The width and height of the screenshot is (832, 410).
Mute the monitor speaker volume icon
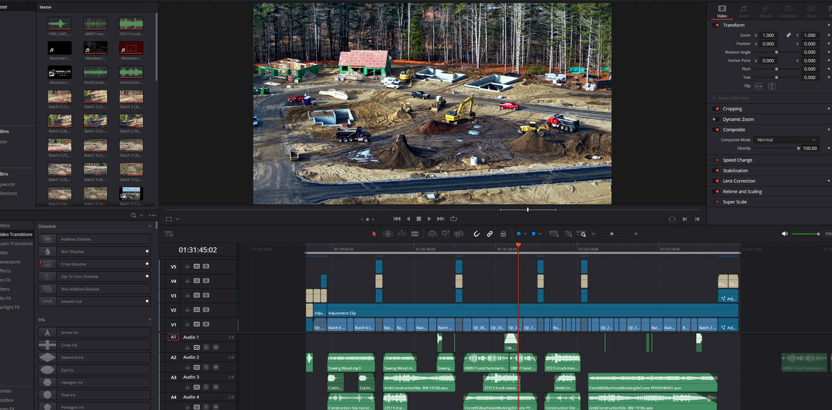(x=784, y=234)
